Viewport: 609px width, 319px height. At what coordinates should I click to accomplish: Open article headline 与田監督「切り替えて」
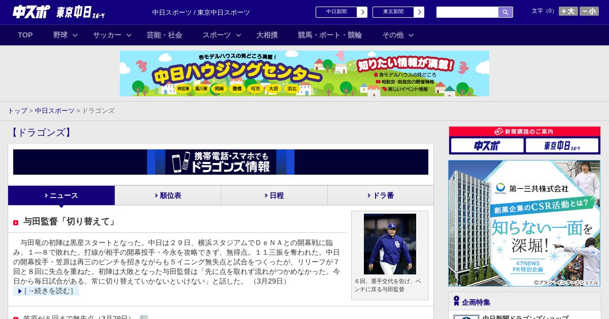pos(70,222)
